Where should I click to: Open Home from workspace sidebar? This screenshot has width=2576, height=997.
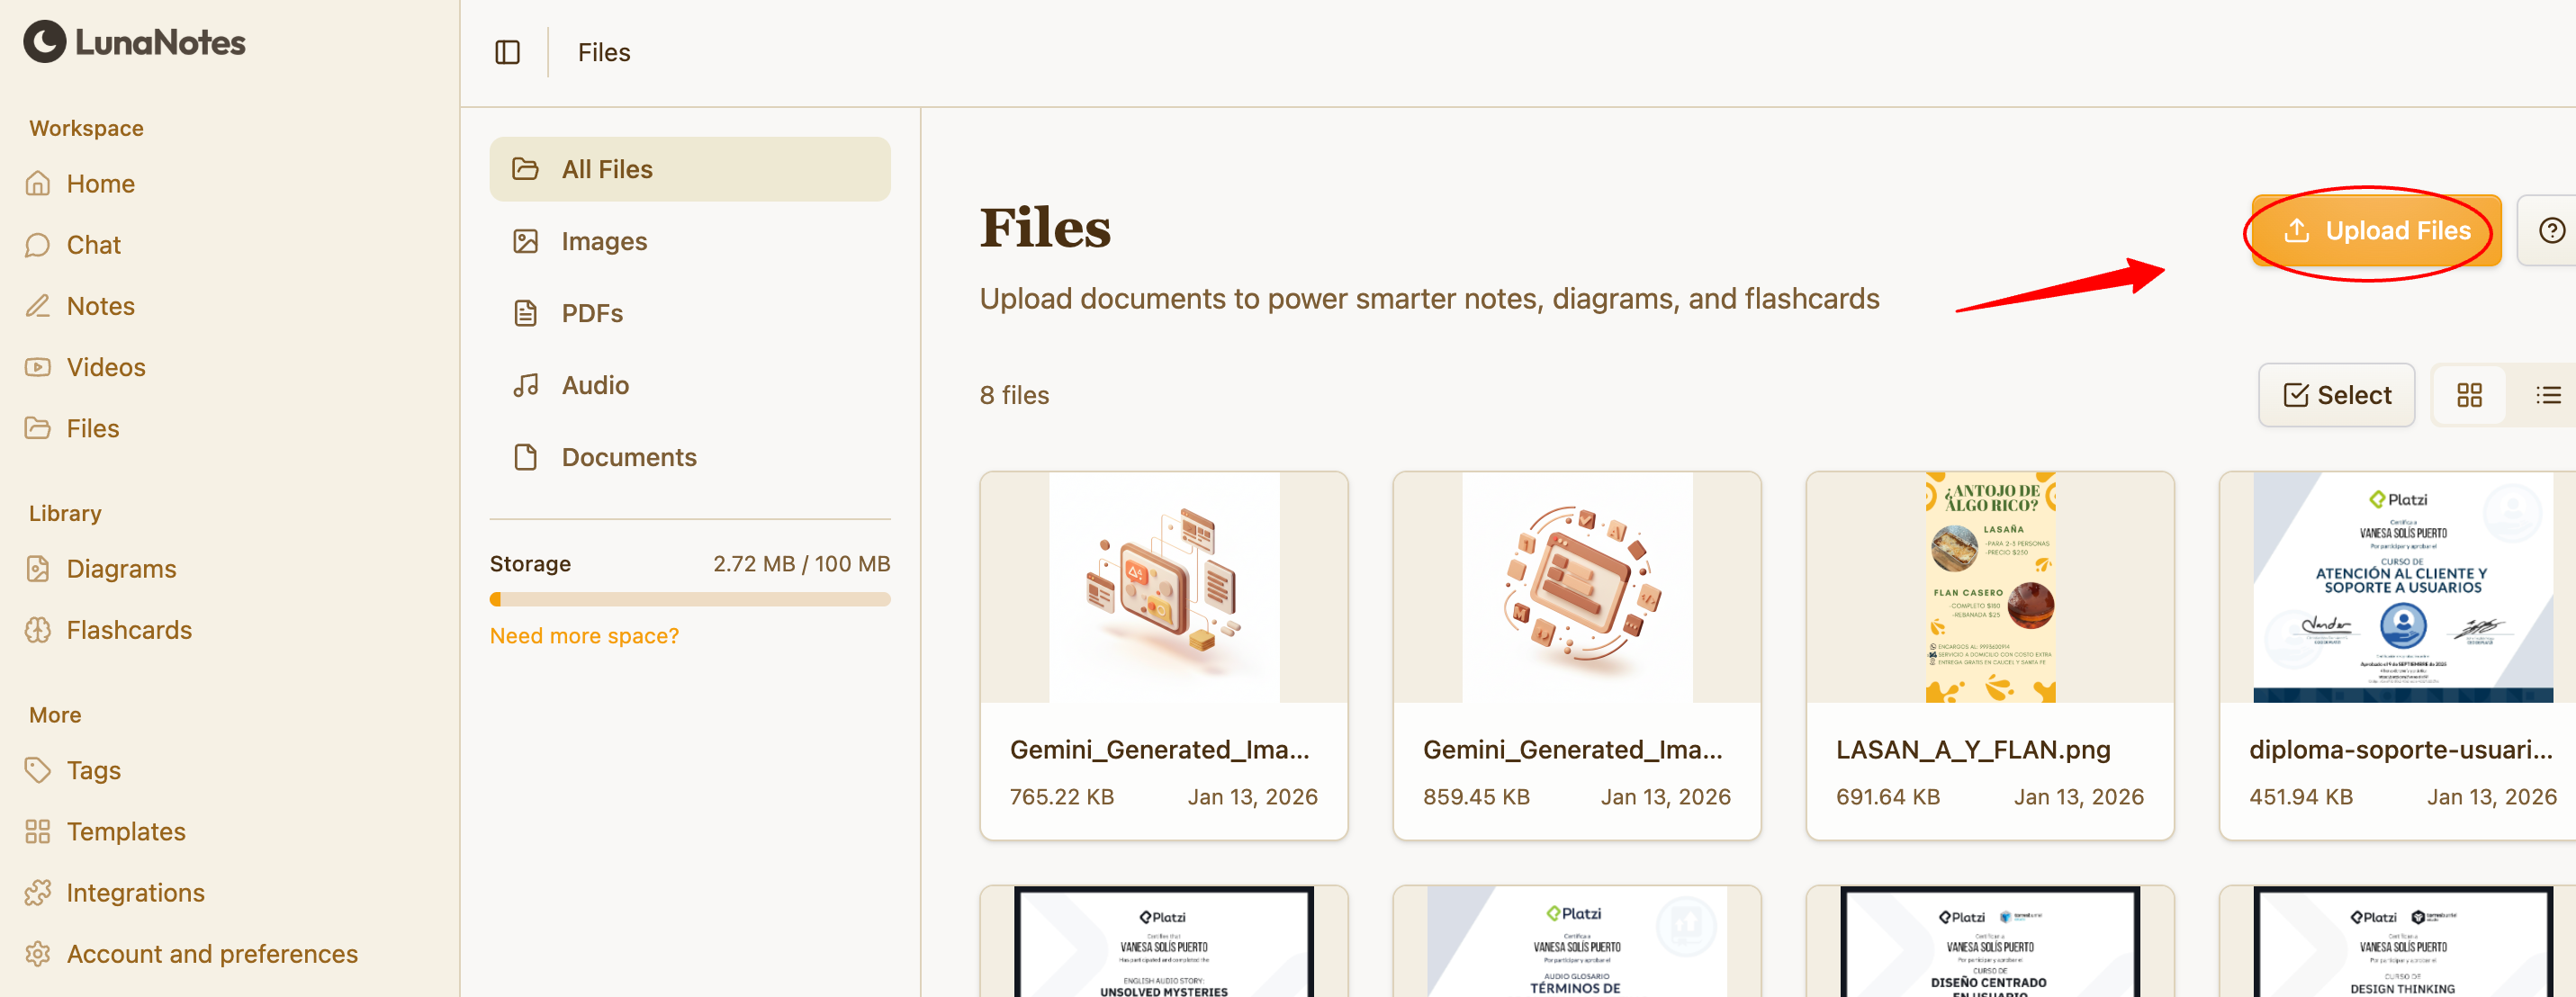click(x=100, y=184)
